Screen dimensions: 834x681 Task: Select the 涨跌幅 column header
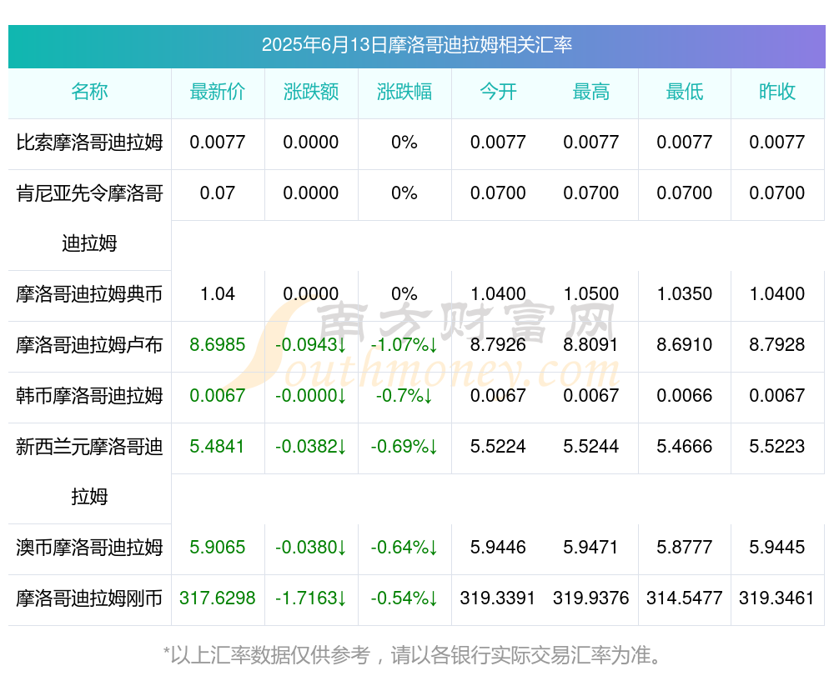click(404, 92)
